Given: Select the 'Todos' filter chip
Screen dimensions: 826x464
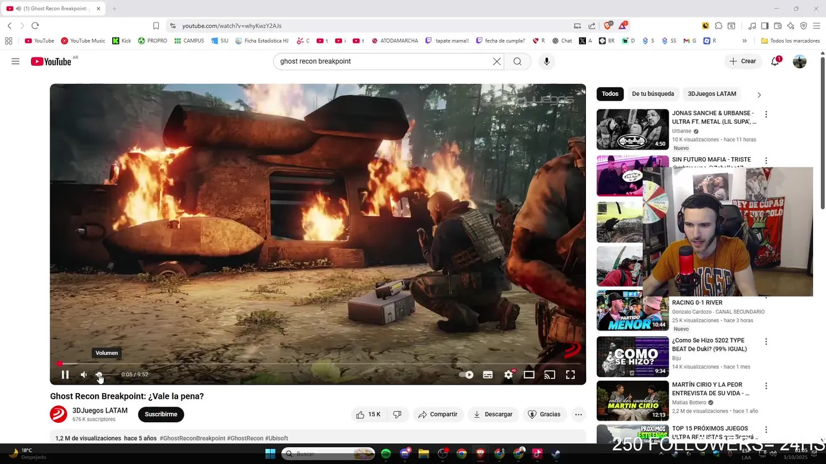Looking at the screenshot, I should tap(610, 94).
